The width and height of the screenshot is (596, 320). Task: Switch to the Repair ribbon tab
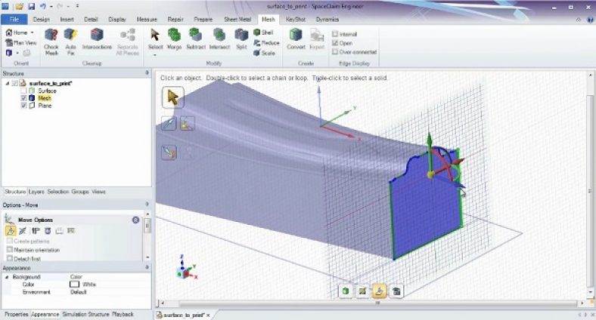point(175,20)
